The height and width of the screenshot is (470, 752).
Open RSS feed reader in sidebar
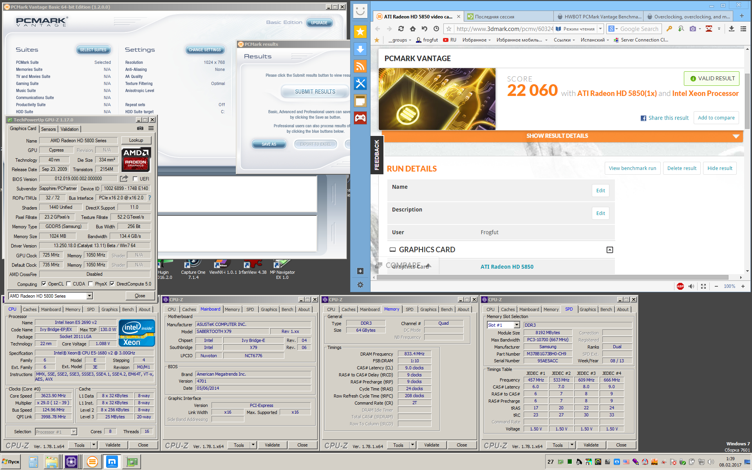pyautogui.click(x=360, y=66)
